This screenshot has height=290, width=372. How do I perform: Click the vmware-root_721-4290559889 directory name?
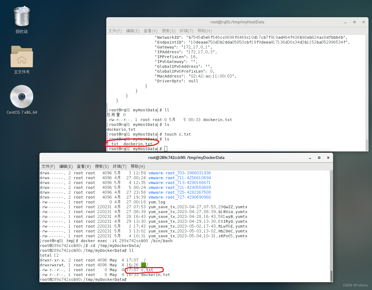click(x=180, y=188)
